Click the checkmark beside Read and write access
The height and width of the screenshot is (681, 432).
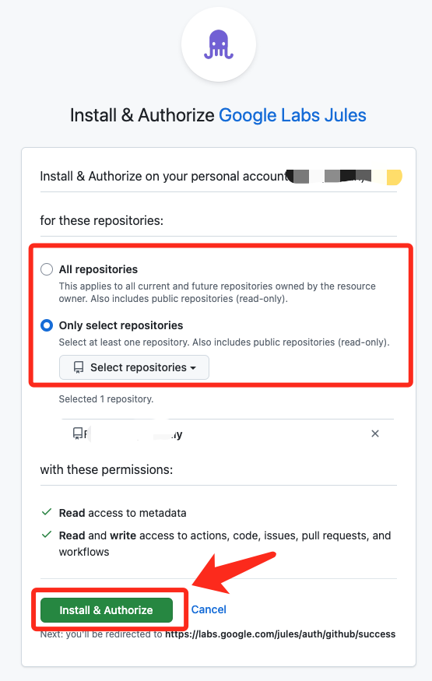(47, 535)
